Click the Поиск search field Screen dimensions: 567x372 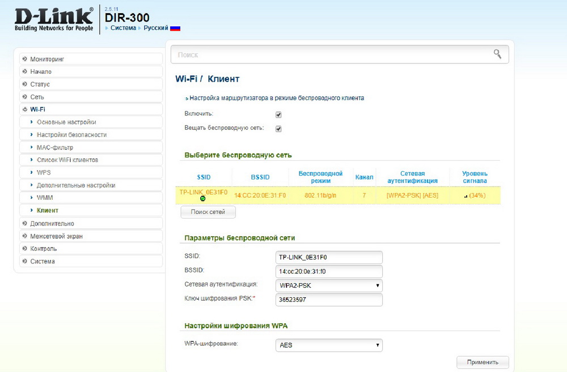(x=332, y=55)
